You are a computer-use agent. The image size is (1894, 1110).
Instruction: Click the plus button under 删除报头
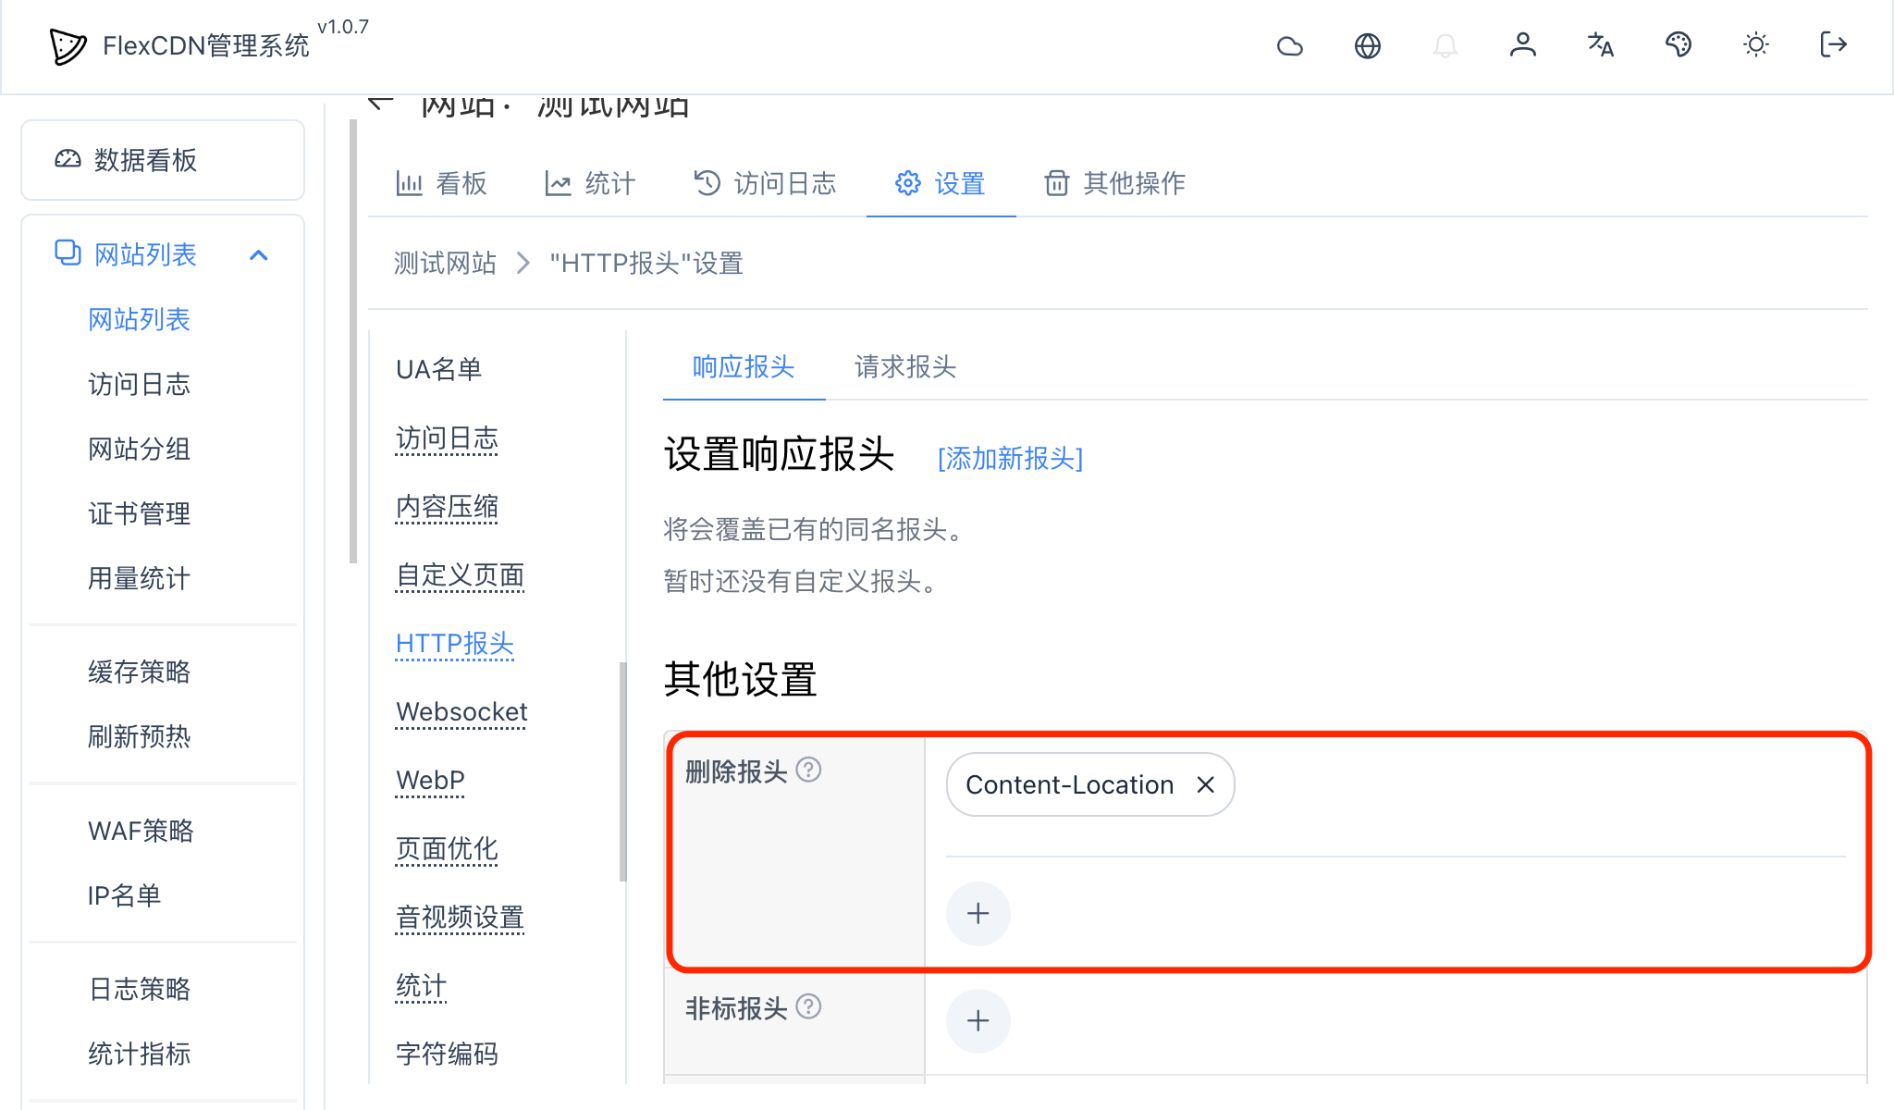(978, 913)
